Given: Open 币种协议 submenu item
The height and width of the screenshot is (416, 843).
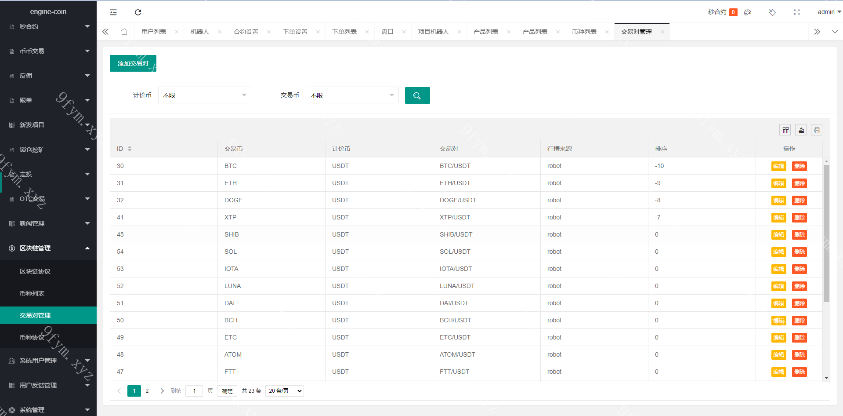Looking at the screenshot, I should pyautogui.click(x=48, y=337).
